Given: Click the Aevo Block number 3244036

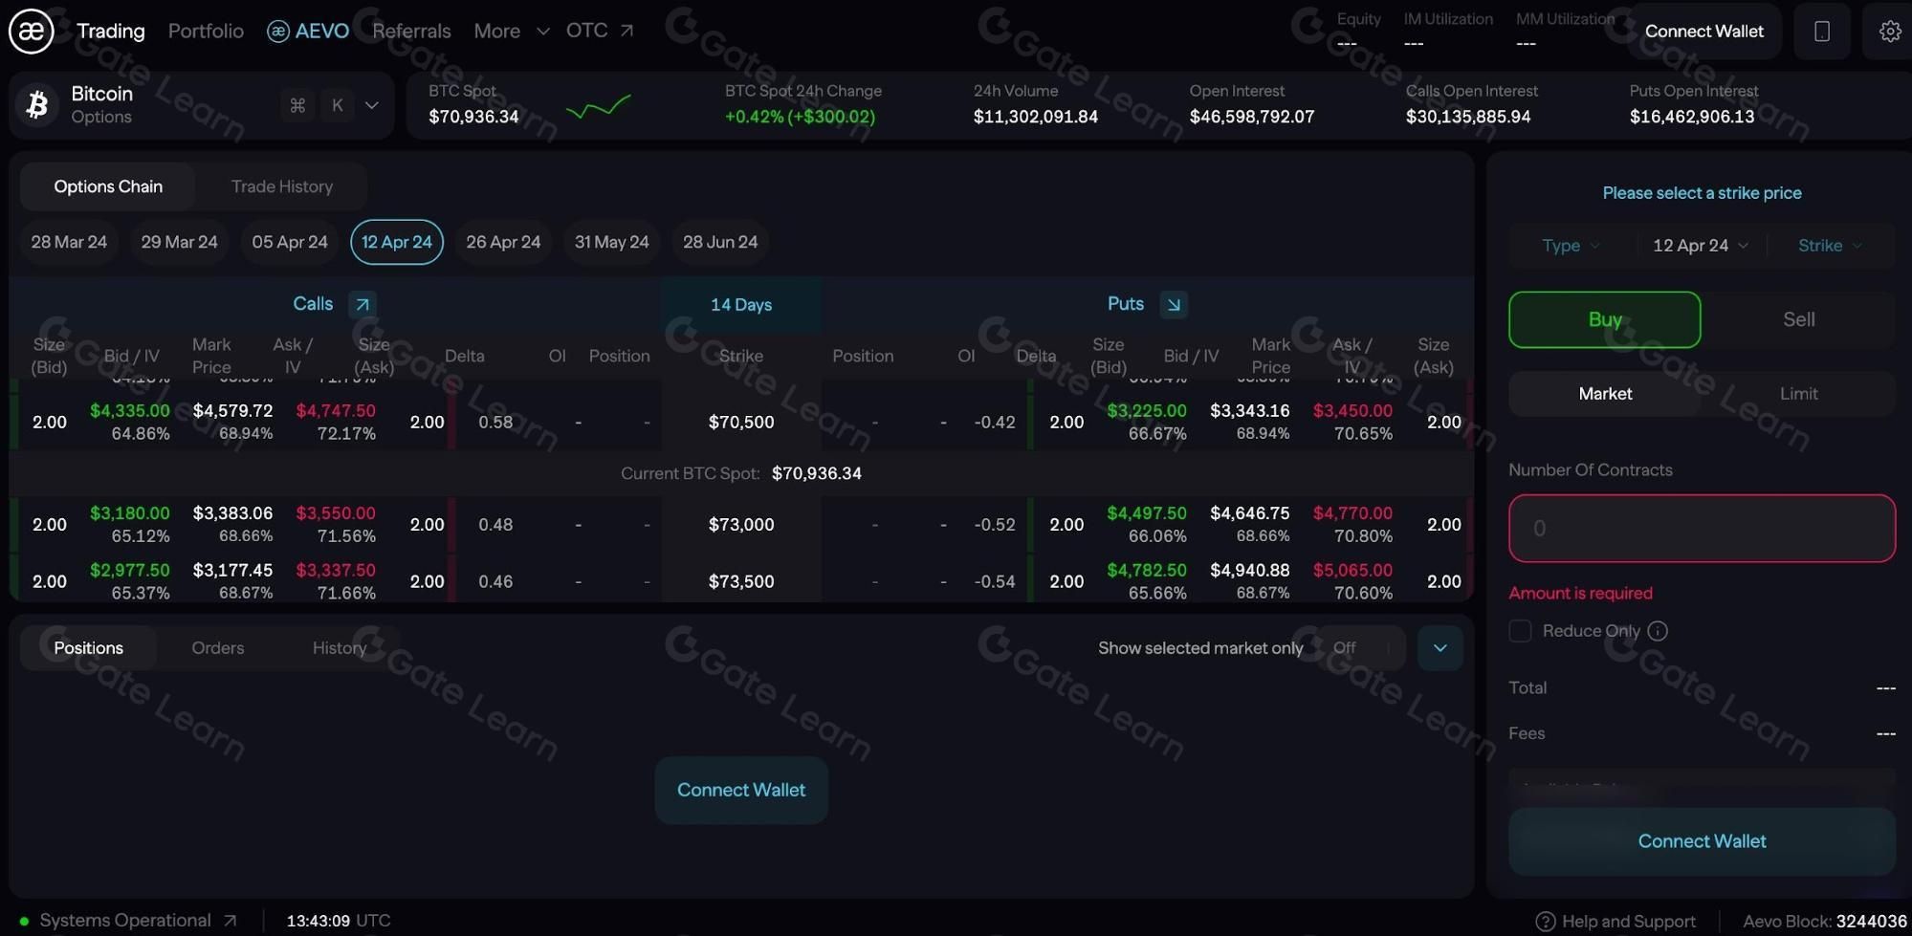Looking at the screenshot, I should click(1872, 922).
